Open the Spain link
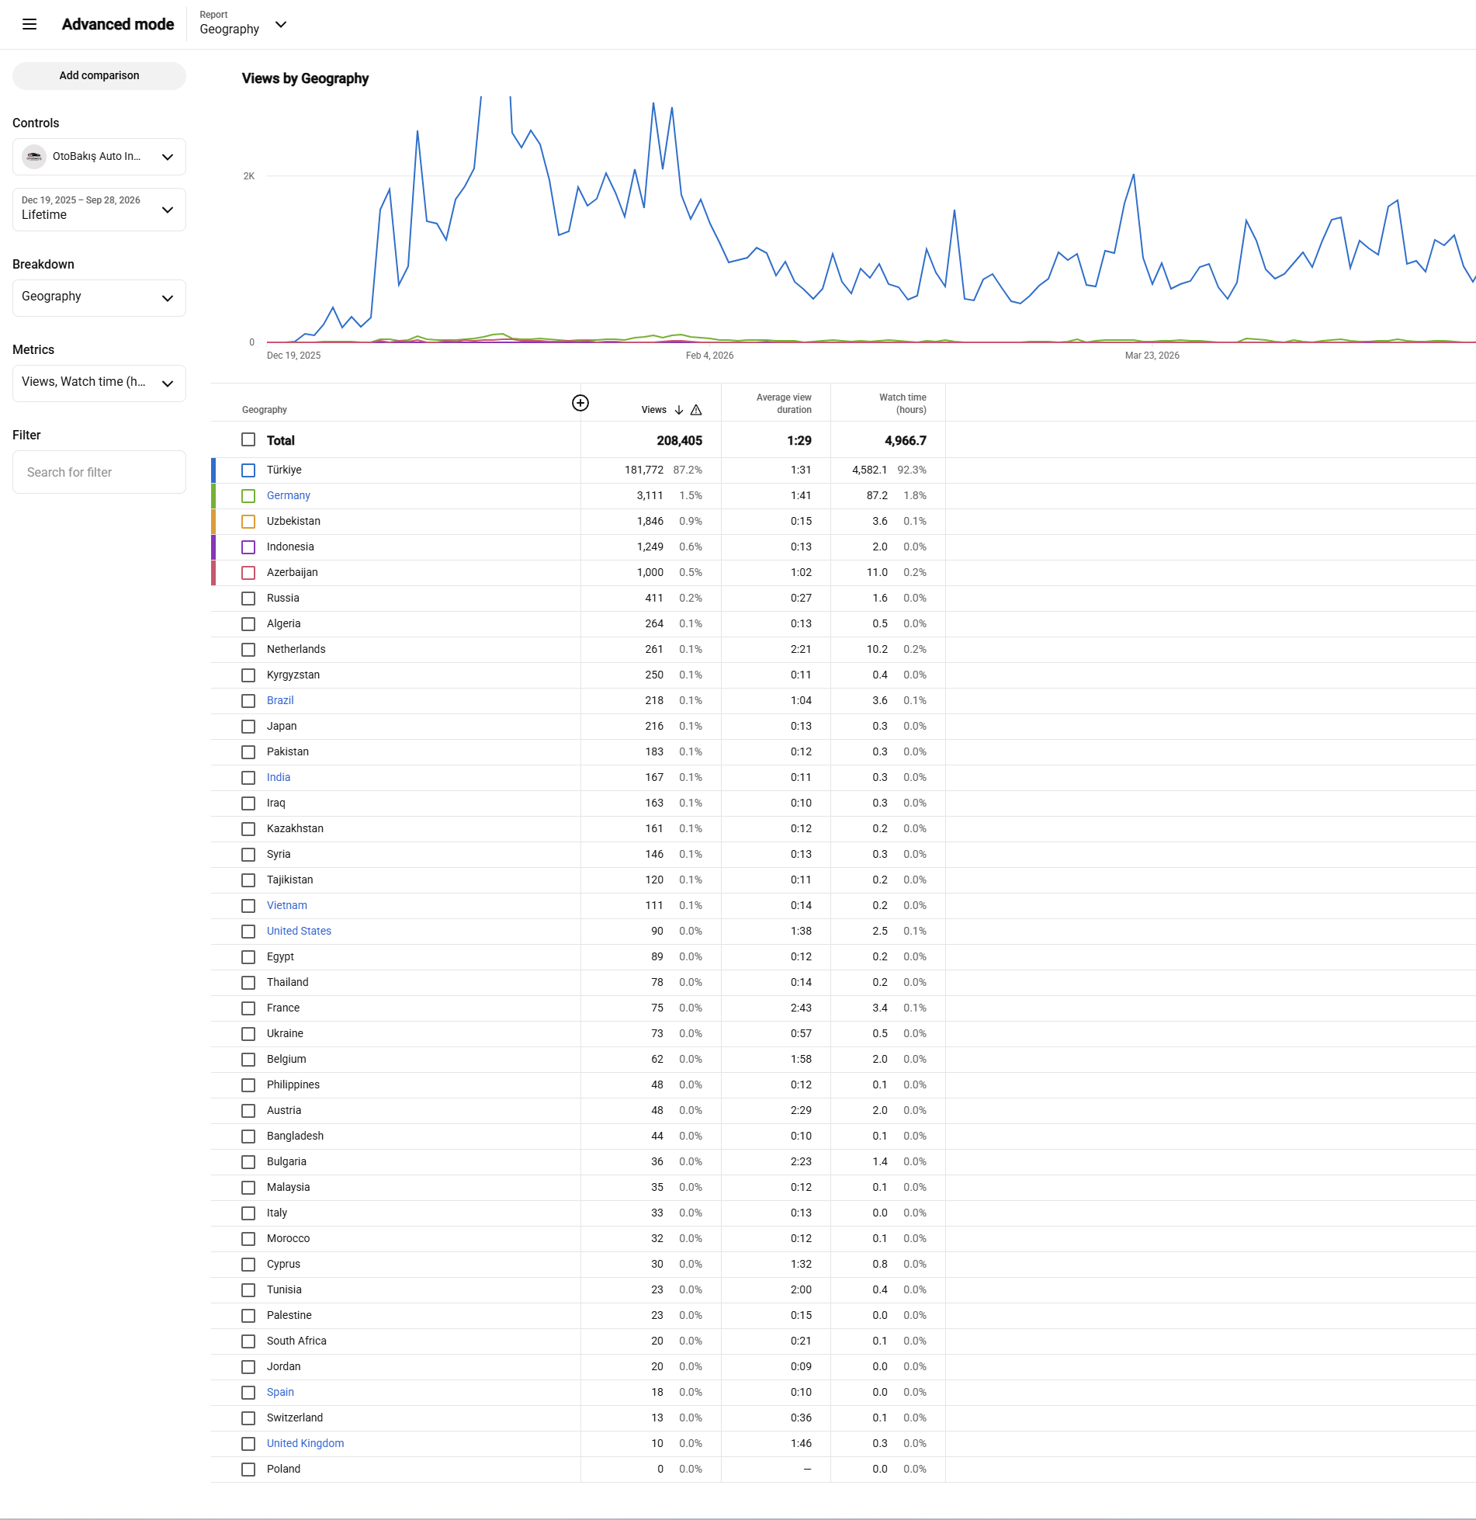 pos(280,1392)
